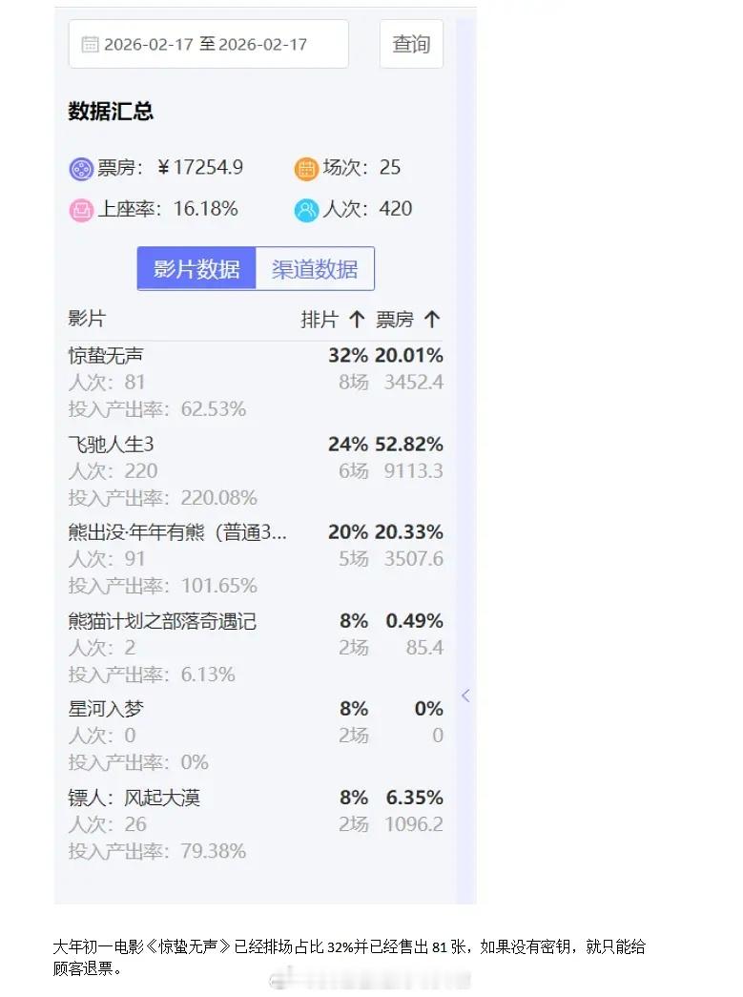Open the 镖人：风起大漠 film entry

tap(134, 798)
